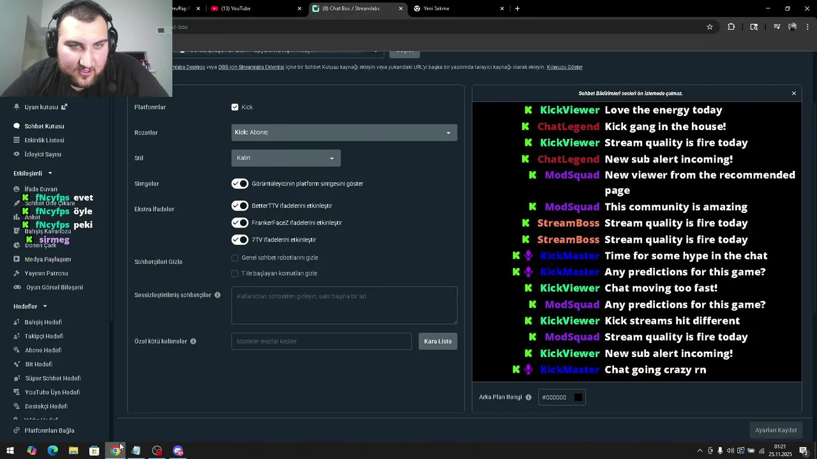This screenshot has width=817, height=459.
Task: Click the muted chatters text area
Action: coord(344,305)
